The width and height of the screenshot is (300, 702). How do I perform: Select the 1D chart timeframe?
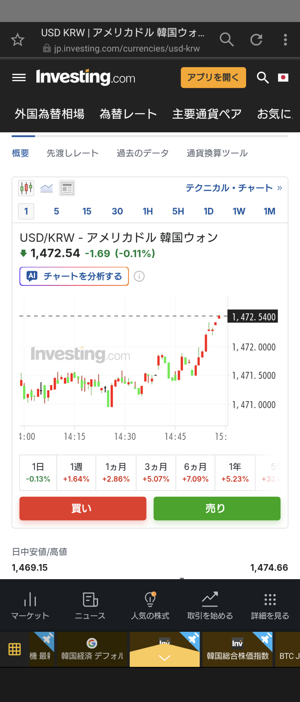point(209,211)
